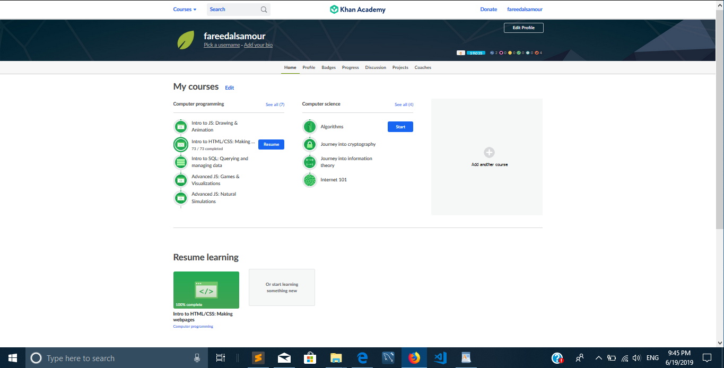
Task: Click Or start learning something new card
Action: coord(282,287)
